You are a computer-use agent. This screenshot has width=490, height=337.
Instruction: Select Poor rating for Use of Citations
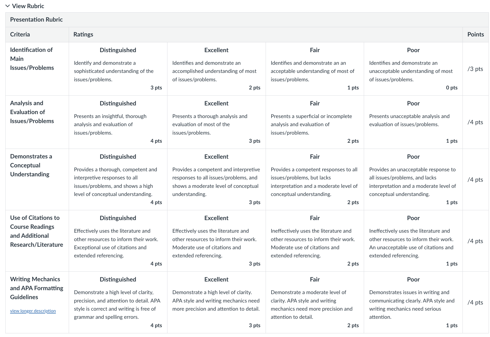point(413,241)
